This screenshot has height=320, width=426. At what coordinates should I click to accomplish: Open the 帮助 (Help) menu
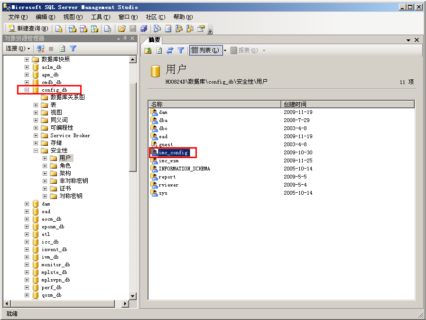click(x=183, y=17)
